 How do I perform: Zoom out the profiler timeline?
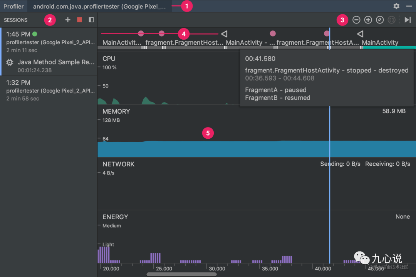(x=356, y=20)
